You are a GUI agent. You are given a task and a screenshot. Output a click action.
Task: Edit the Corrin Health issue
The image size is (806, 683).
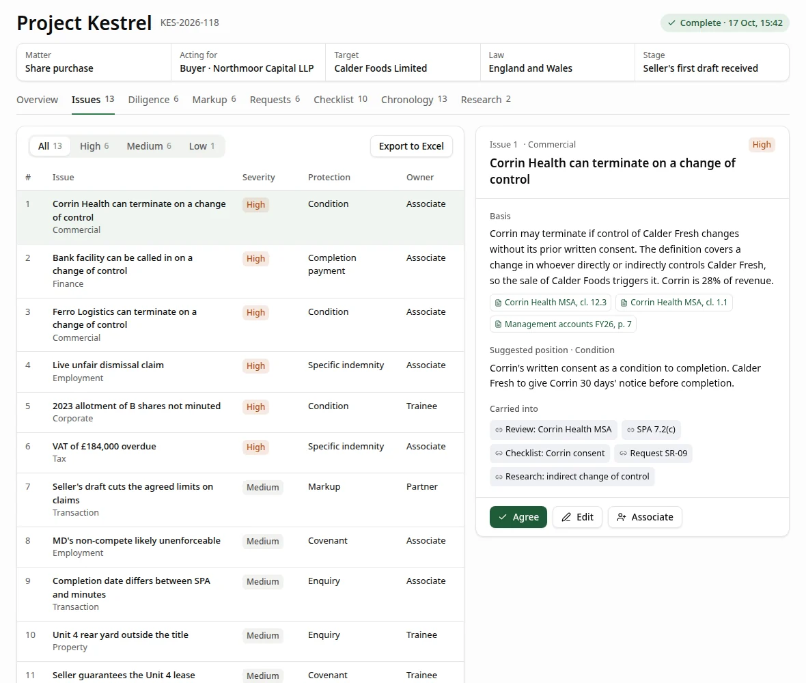577,517
